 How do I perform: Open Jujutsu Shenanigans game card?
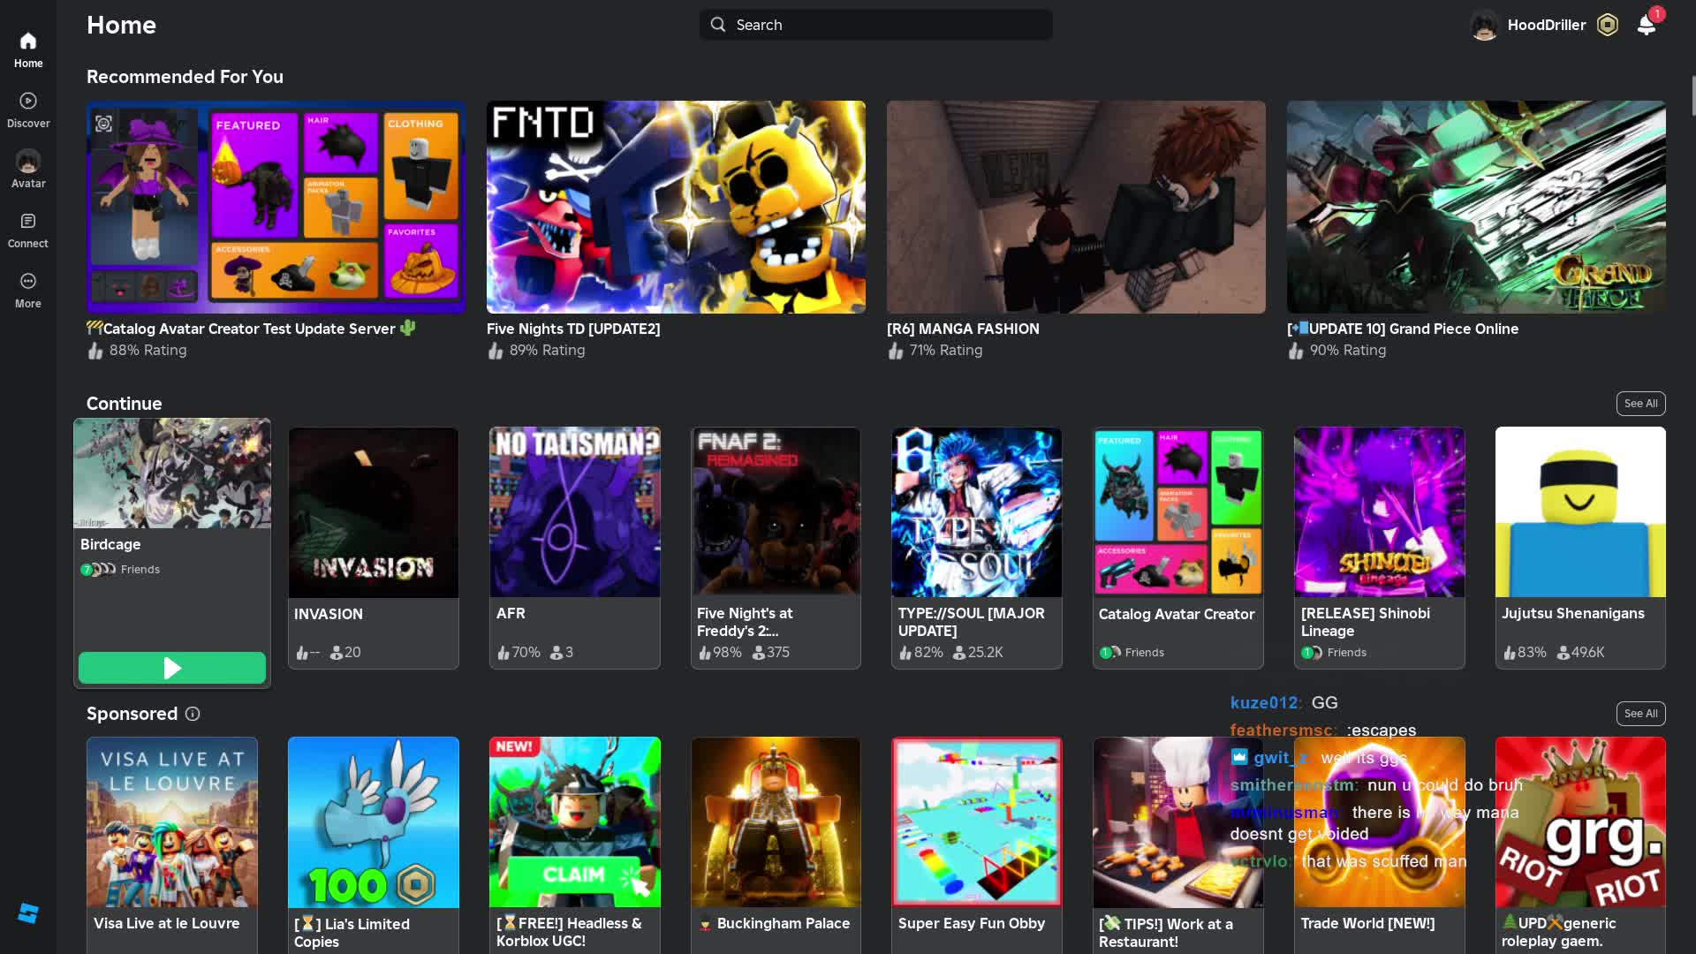pos(1580,548)
